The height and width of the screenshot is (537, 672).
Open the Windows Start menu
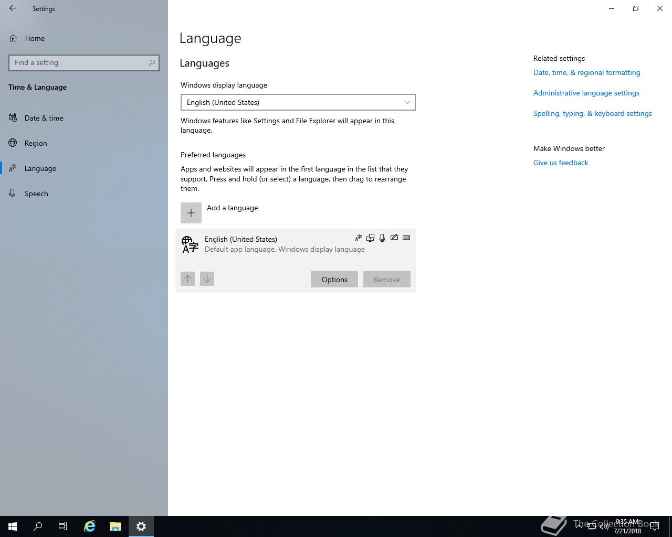point(13,527)
